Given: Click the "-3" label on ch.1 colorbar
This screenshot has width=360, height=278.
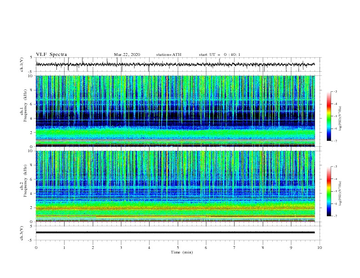Looking at the screenshot, I should pos(335,91).
